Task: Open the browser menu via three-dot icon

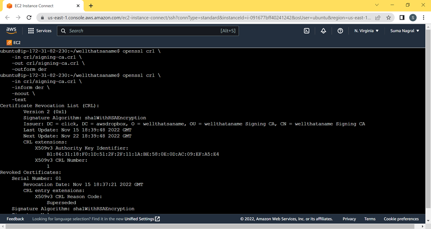Action: click(x=423, y=18)
